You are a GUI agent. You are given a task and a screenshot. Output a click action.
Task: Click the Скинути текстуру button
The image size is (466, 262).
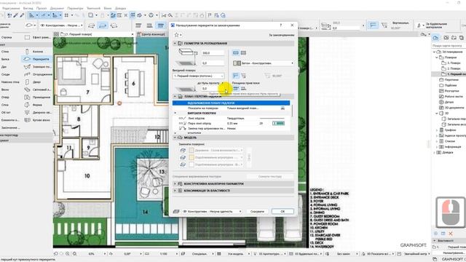(270, 176)
